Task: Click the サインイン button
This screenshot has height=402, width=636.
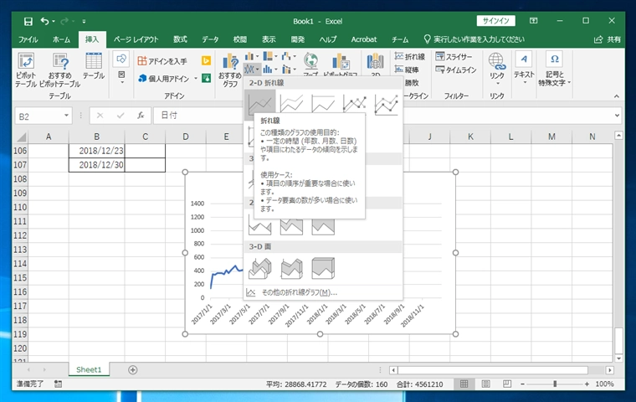Action: [496, 20]
